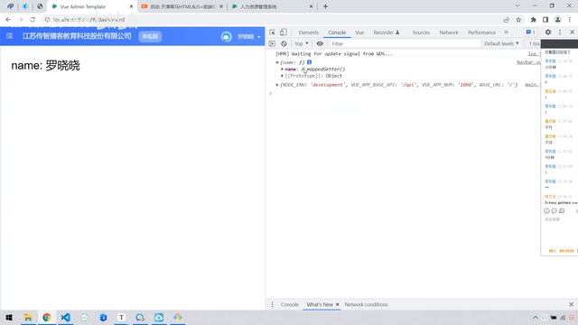The width and height of the screenshot is (578, 325).
Task: Click the user avatar in navbar
Action: [x=227, y=36]
